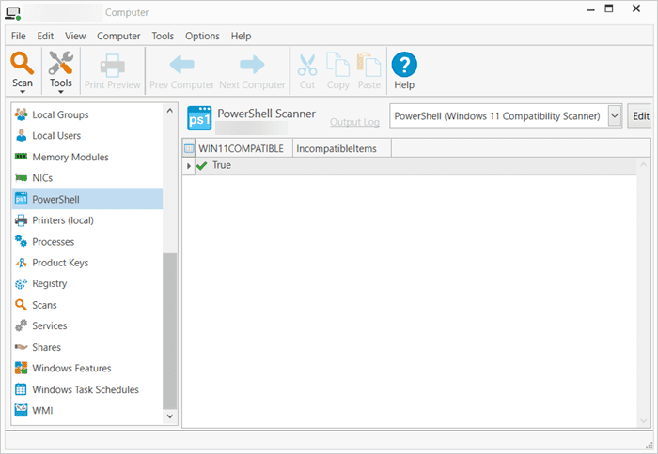Select Registry cubes icon

click(21, 284)
